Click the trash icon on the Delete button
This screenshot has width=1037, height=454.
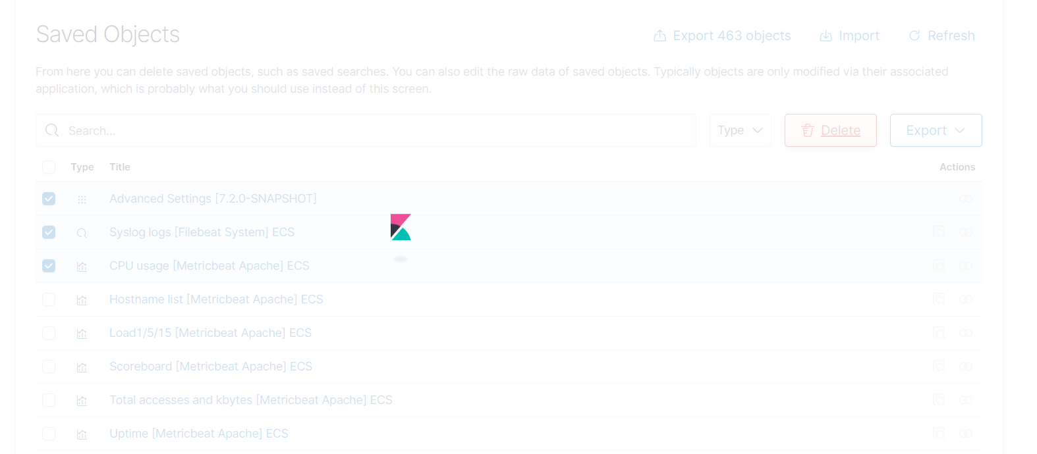(x=807, y=130)
